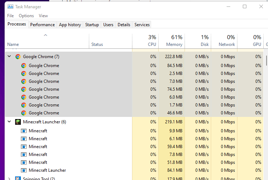Click the process icon of Minecraft 59.4 MB row
Screen dimensions: 268x180
(x=24, y=146)
